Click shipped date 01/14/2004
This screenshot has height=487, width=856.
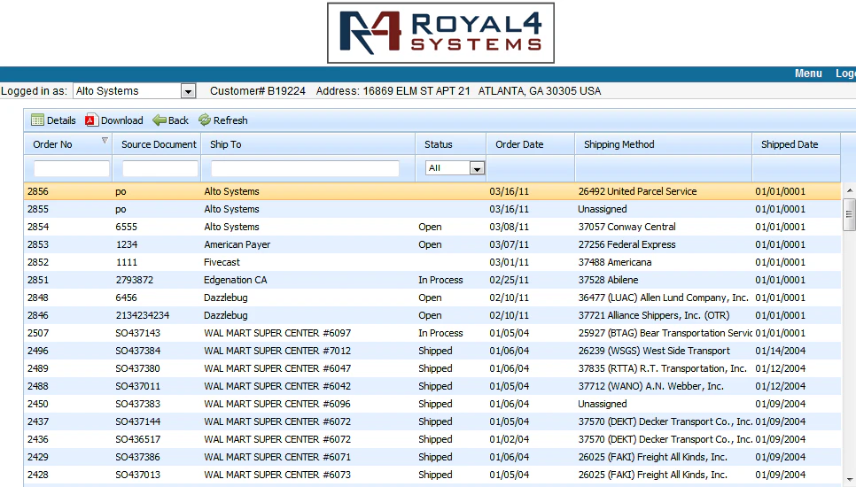click(780, 352)
